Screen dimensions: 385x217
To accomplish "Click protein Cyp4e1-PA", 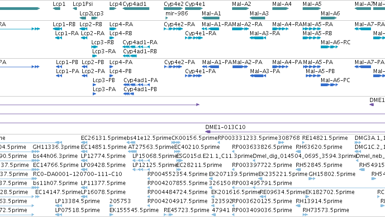I will pyautogui.click(x=194, y=76).
